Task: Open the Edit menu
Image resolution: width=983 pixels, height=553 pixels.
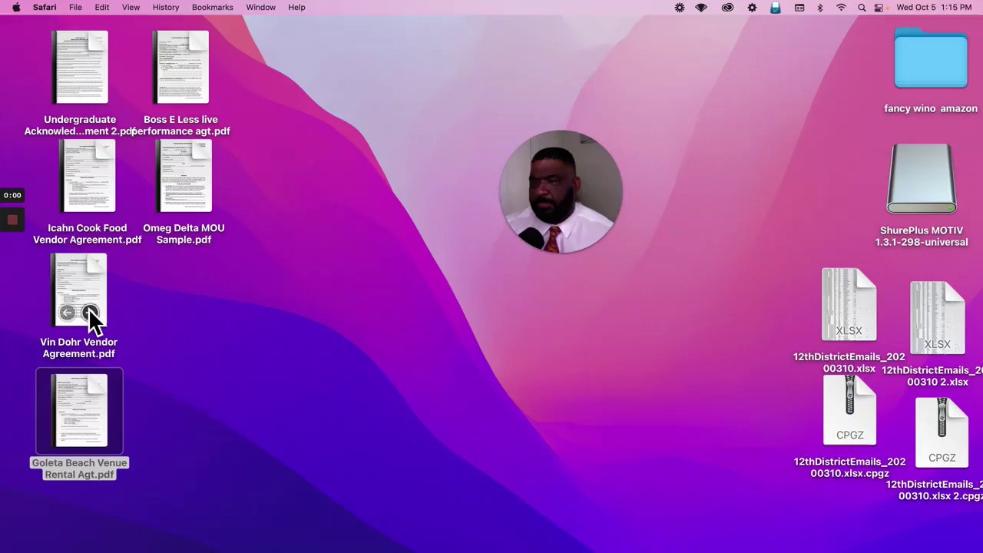Action: coord(102,8)
